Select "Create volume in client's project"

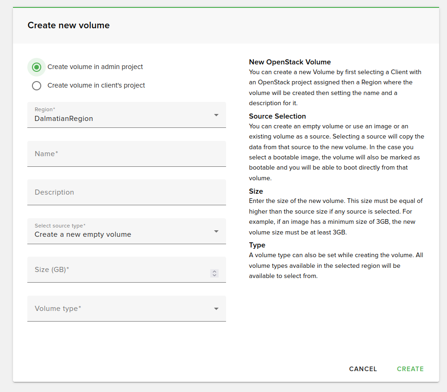[36, 85]
